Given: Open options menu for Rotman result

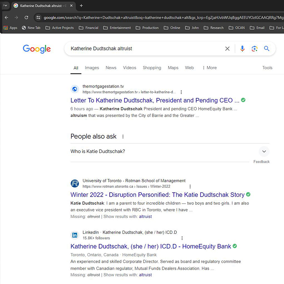Looking at the screenshot, I should (x=190, y=187).
